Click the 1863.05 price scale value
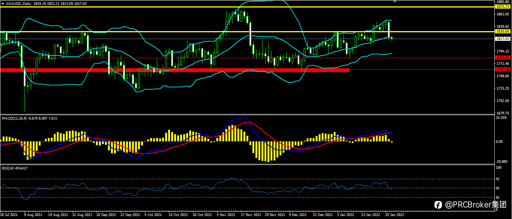This screenshot has height=219, width=512. [x=503, y=14]
